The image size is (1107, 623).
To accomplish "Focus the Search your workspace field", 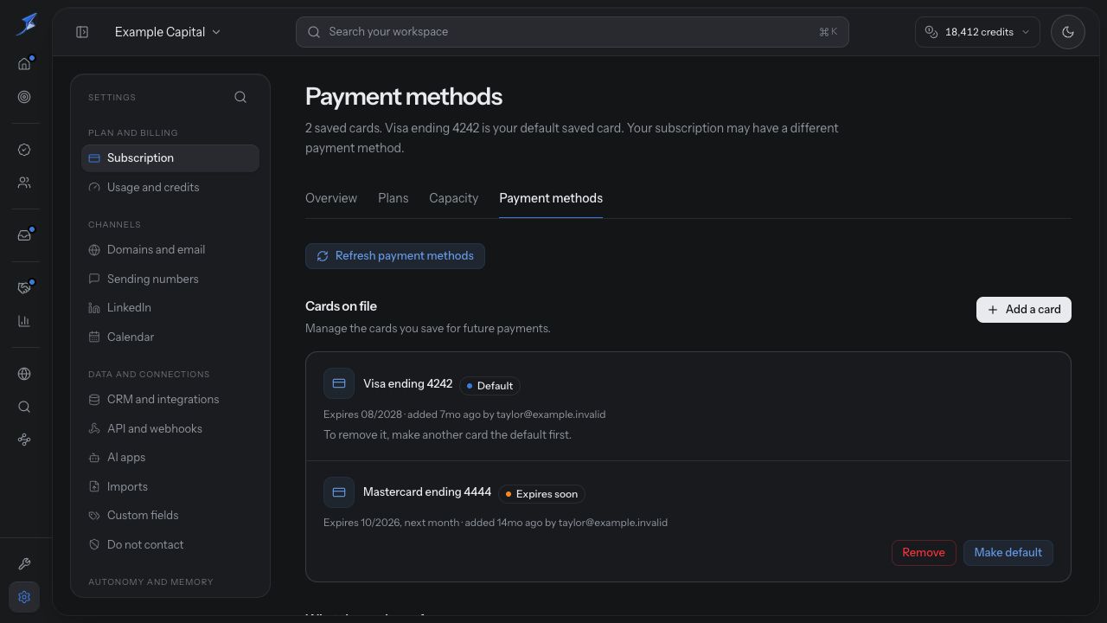I will [573, 32].
